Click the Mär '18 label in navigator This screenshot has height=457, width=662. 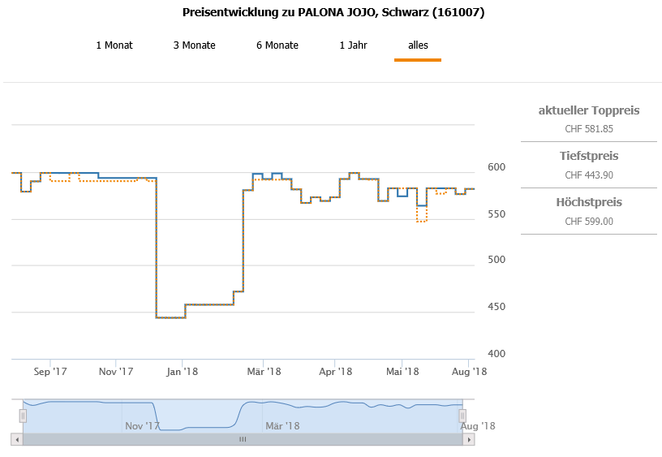tap(282, 425)
